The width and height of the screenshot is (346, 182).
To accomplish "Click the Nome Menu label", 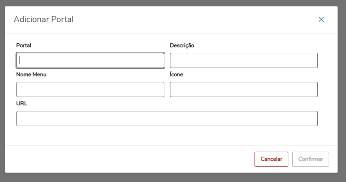I will click(x=31, y=75).
